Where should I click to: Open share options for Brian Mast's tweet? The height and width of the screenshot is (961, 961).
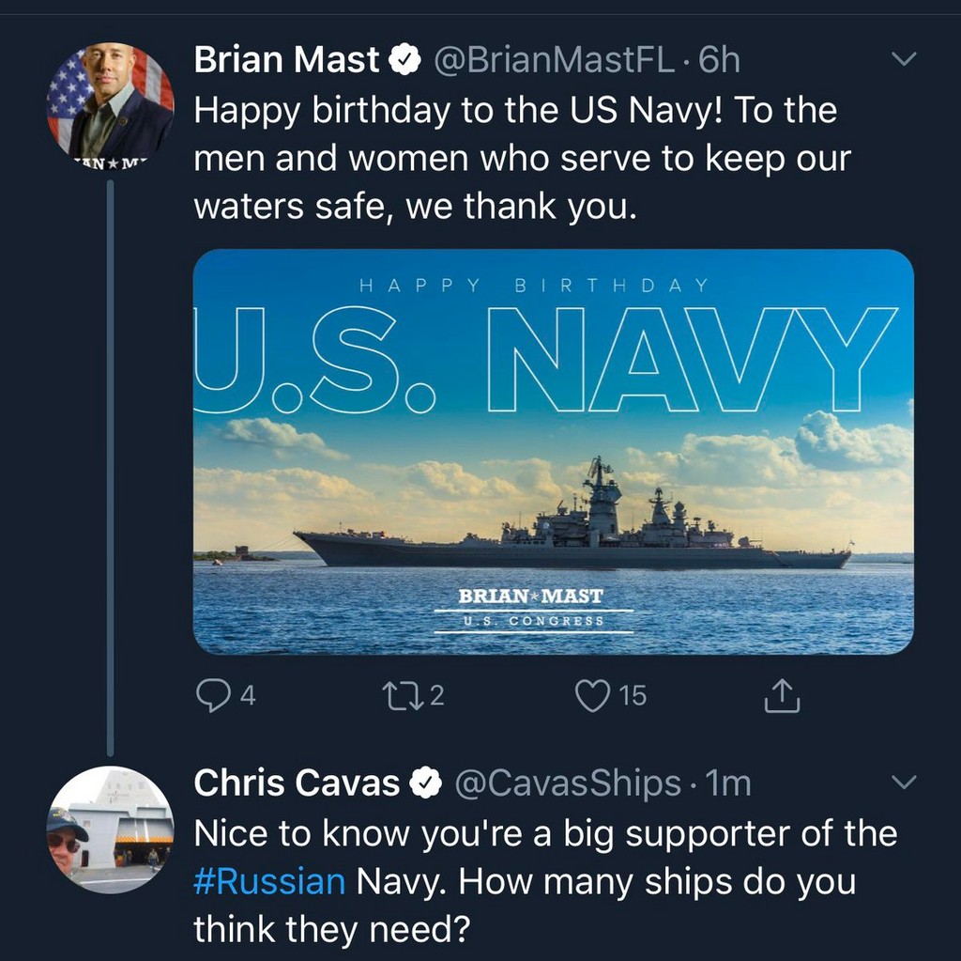[782, 695]
